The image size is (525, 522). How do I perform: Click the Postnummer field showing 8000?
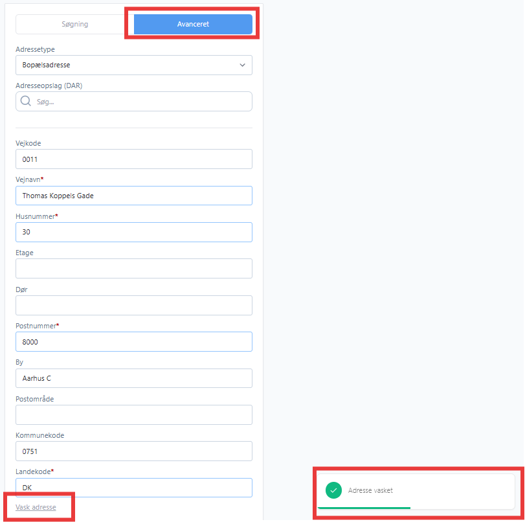(134, 342)
